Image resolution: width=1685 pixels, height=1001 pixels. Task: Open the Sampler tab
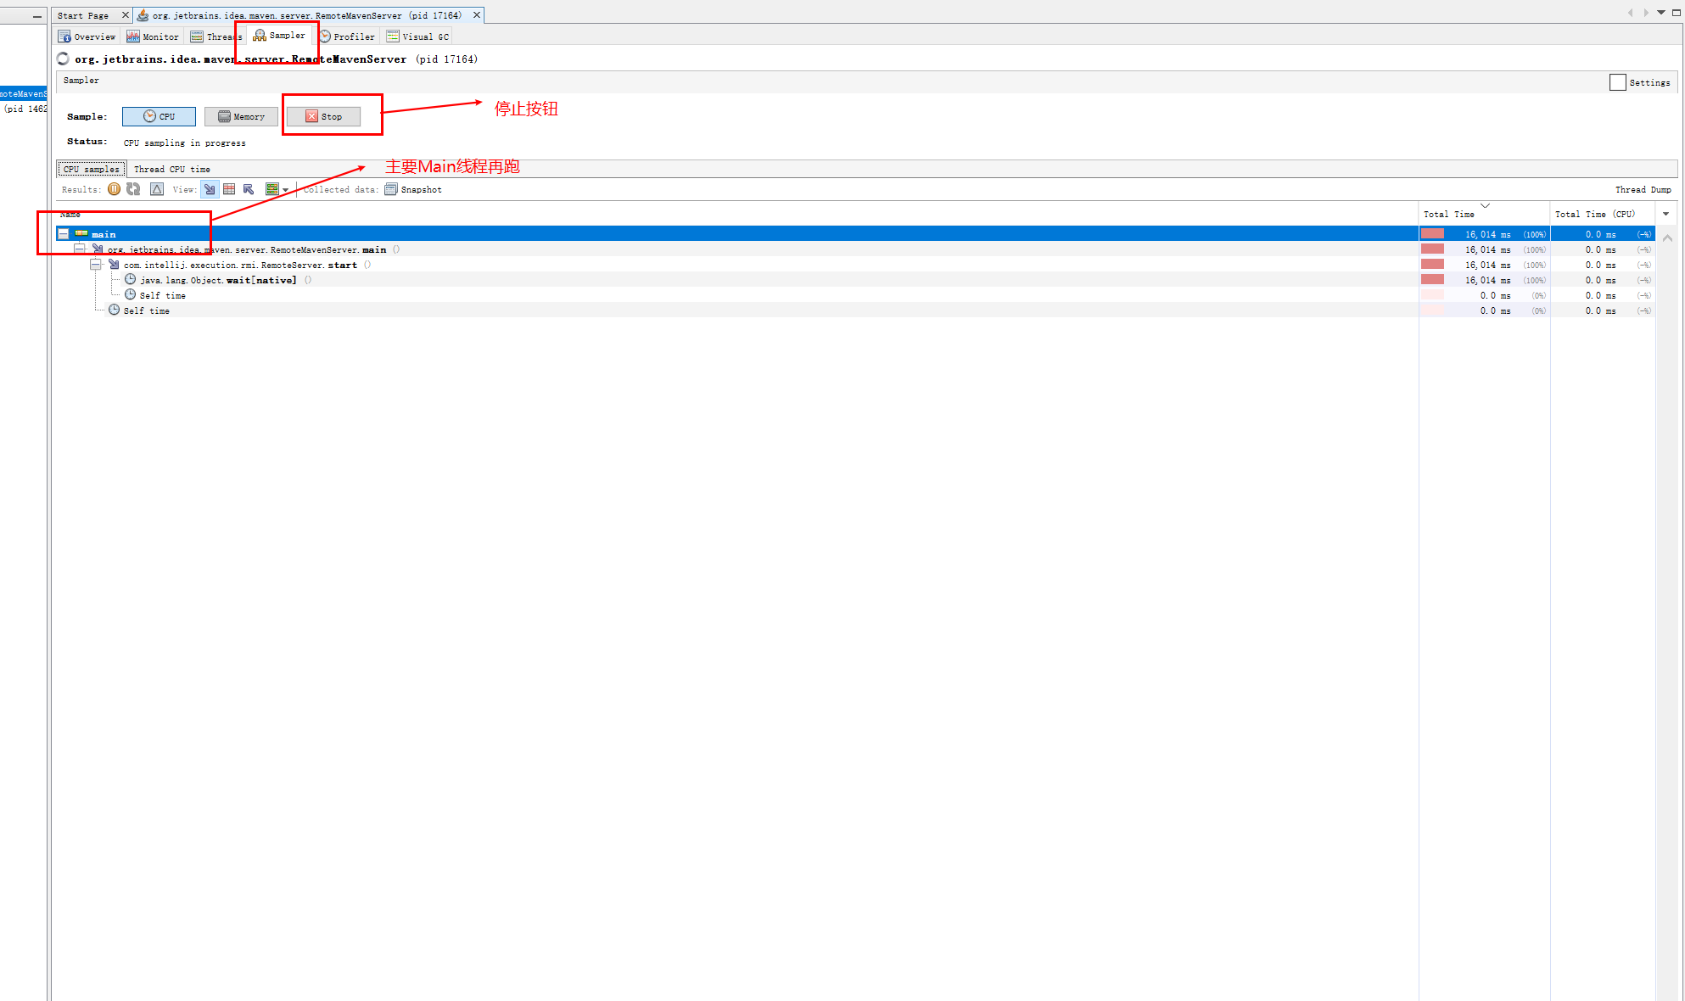click(x=279, y=36)
